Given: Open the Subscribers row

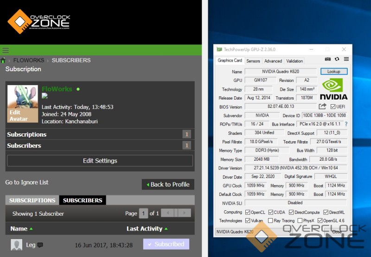Looking at the screenshot, I should pos(100,145).
